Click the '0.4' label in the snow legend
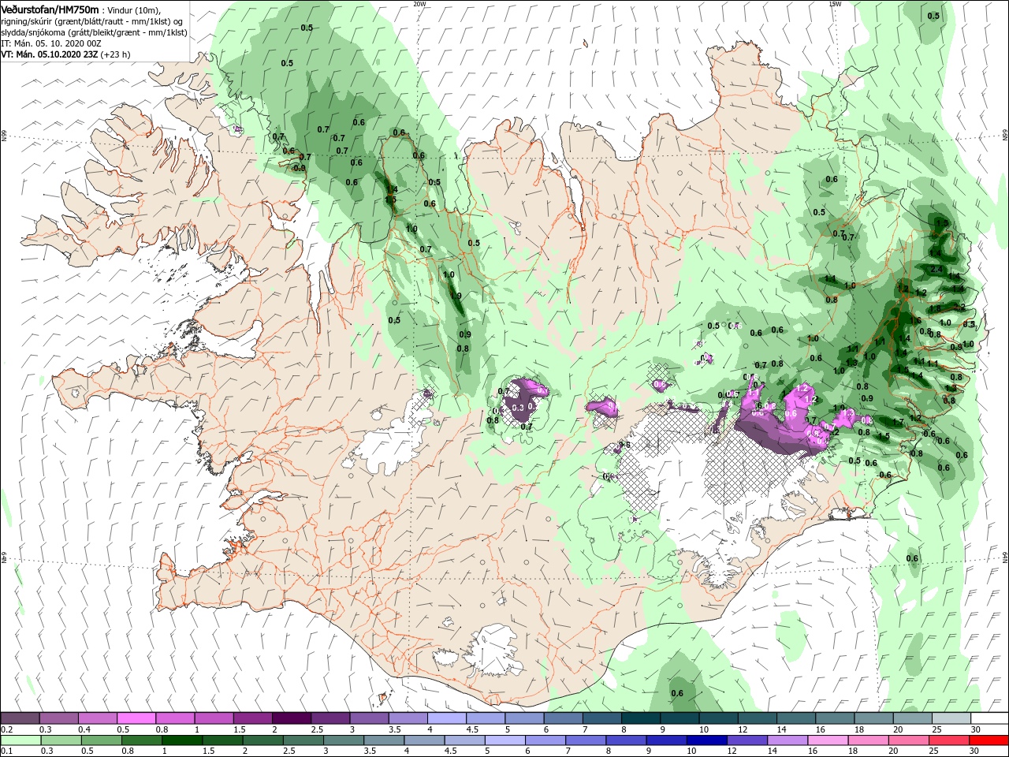 [x=84, y=729]
